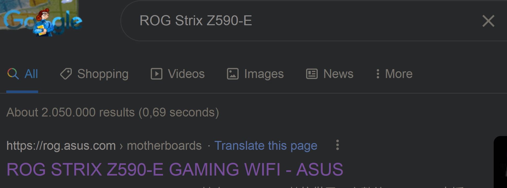Click the newspaper News icon
Viewport: 507px width, 188px height.
click(x=312, y=74)
